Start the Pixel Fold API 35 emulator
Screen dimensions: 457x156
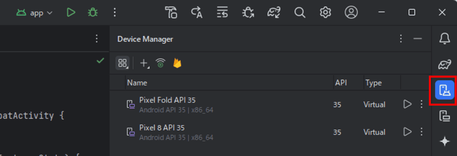(x=407, y=104)
